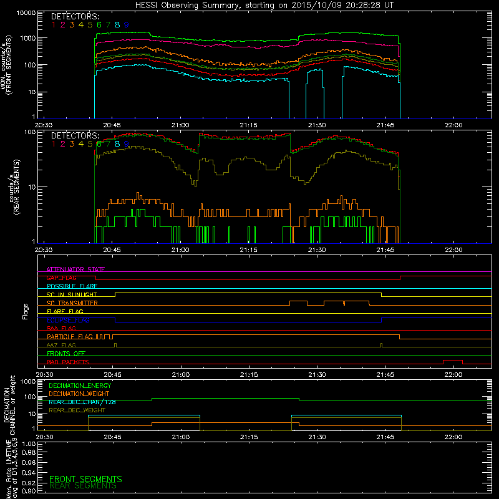Click the 1000 tick on decimation axis
Viewport: 499px width, 499px height.
(28, 382)
